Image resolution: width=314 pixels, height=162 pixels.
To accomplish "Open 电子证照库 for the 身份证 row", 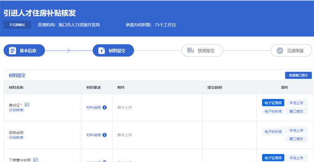I will click(x=273, y=103).
